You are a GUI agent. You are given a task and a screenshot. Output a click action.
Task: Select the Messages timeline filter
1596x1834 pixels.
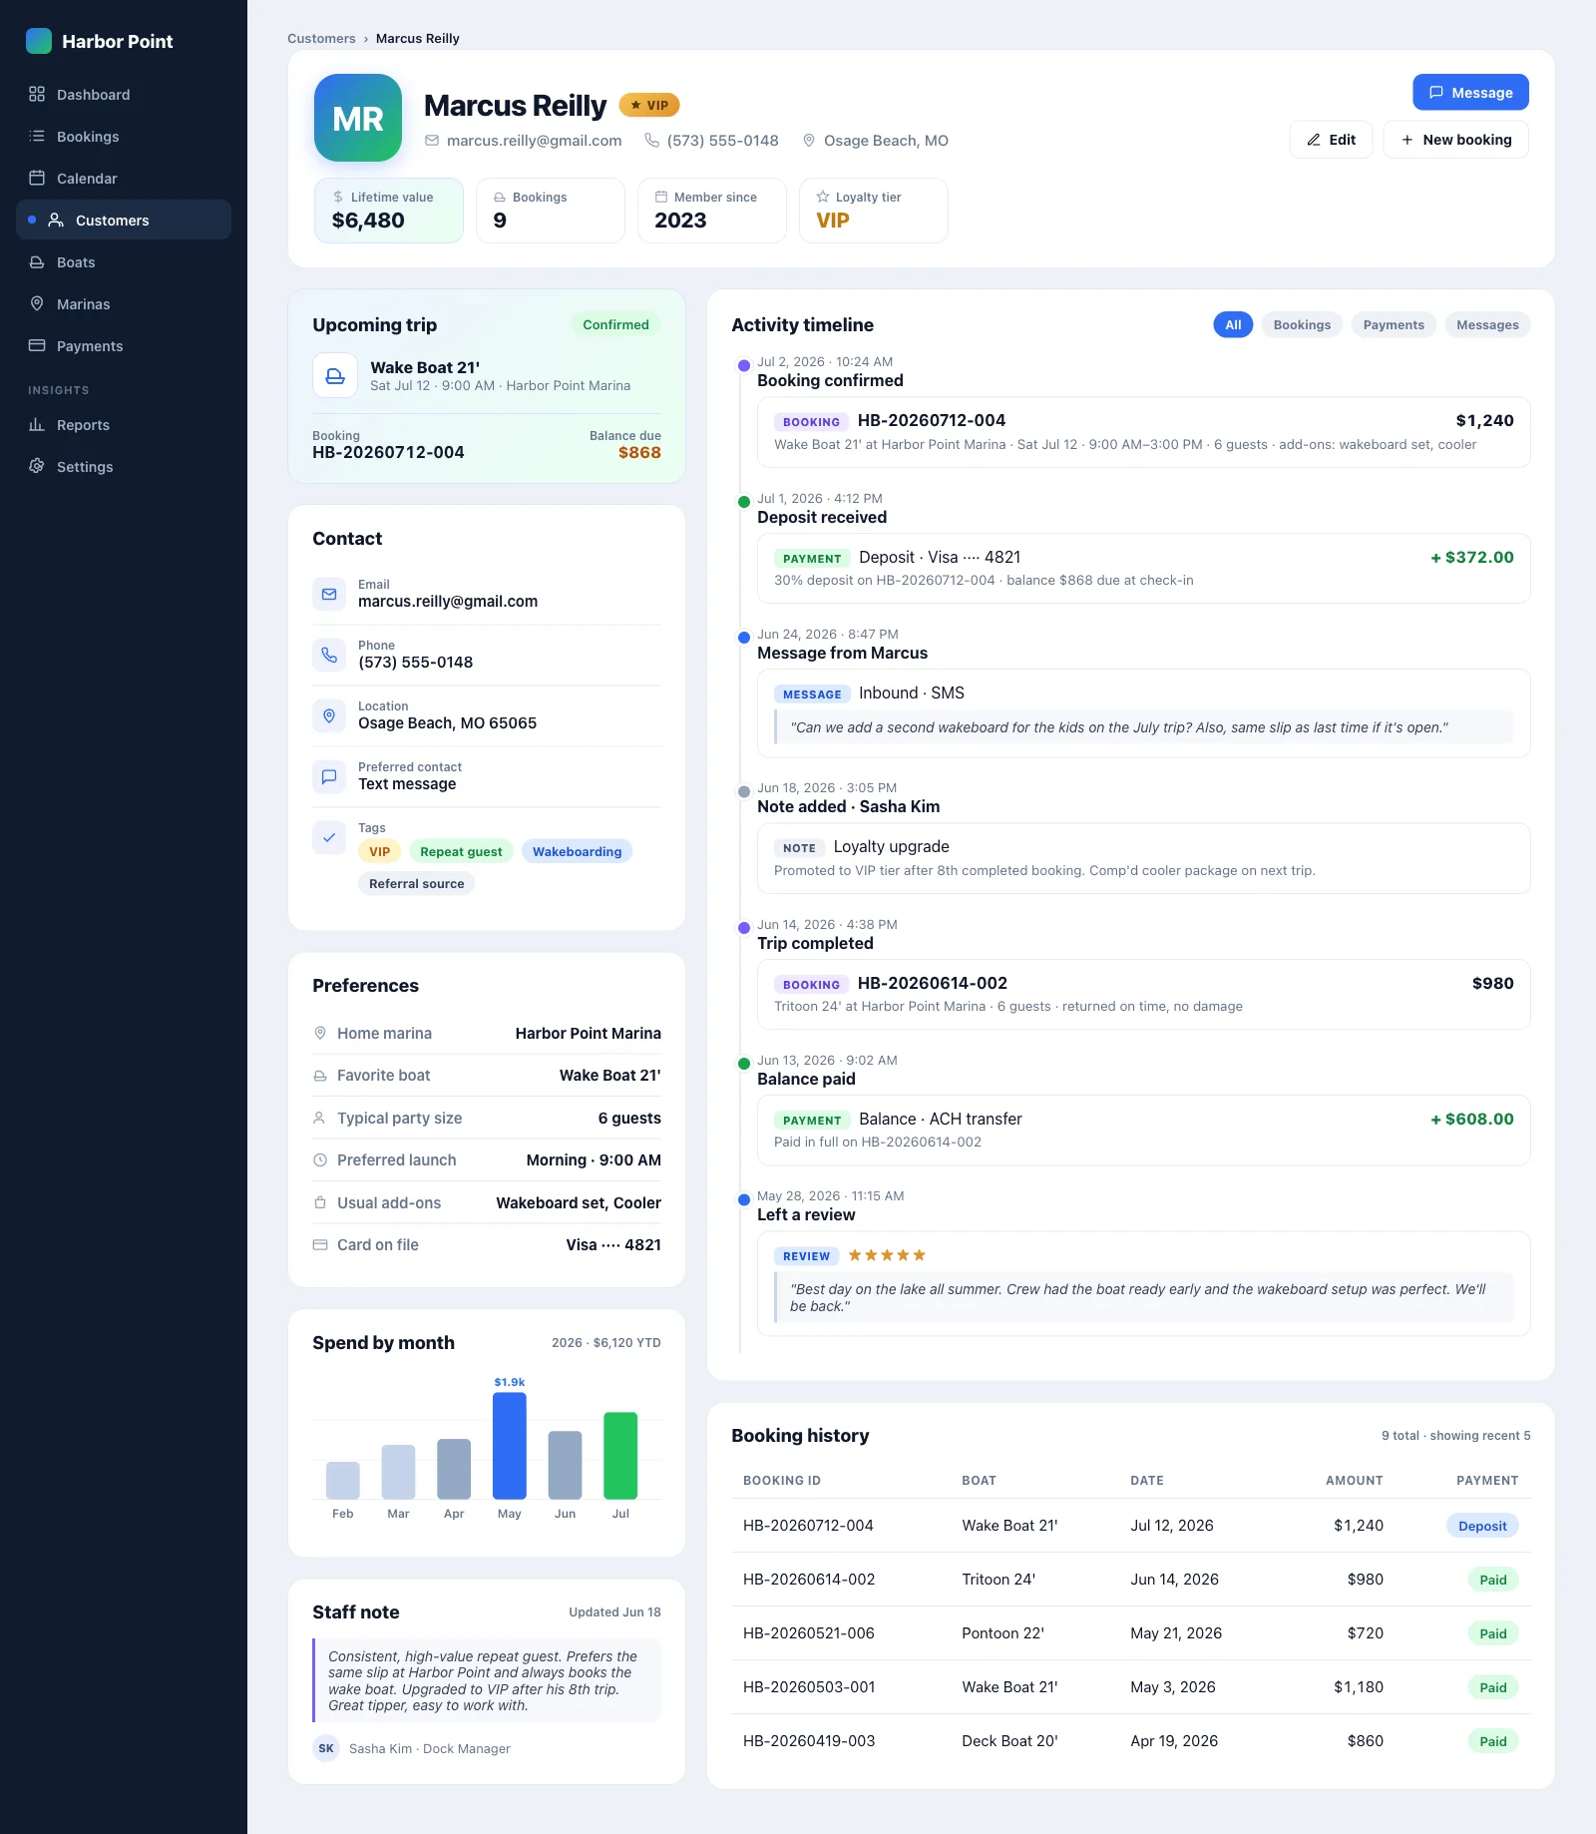tap(1487, 324)
